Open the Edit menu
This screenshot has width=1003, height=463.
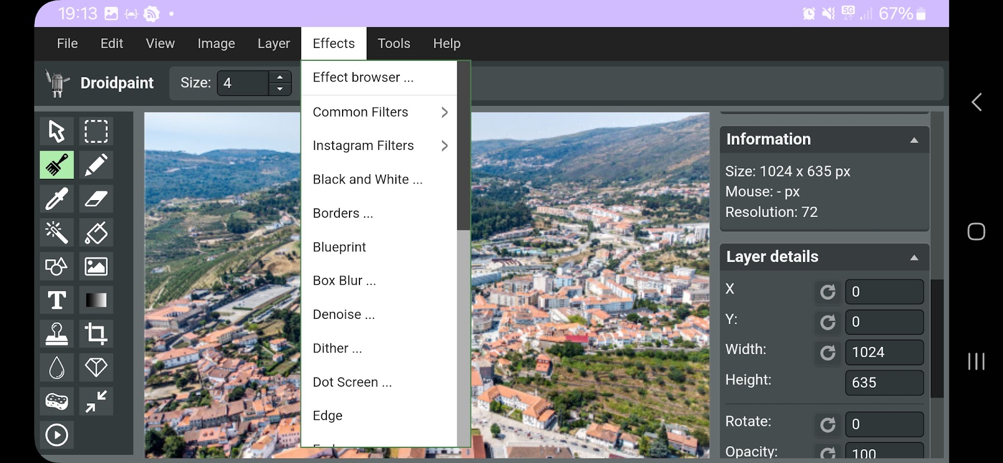[x=112, y=43]
